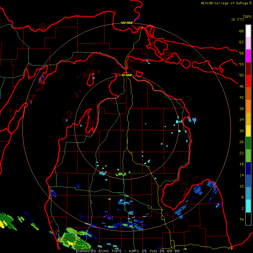Screen dimensions: 253x253
Task: Click the legend value '14'
Action: click(x=241, y=175)
